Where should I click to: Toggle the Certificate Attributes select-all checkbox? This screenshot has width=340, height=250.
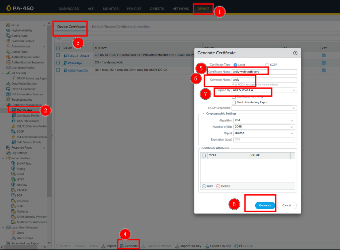tap(204, 156)
